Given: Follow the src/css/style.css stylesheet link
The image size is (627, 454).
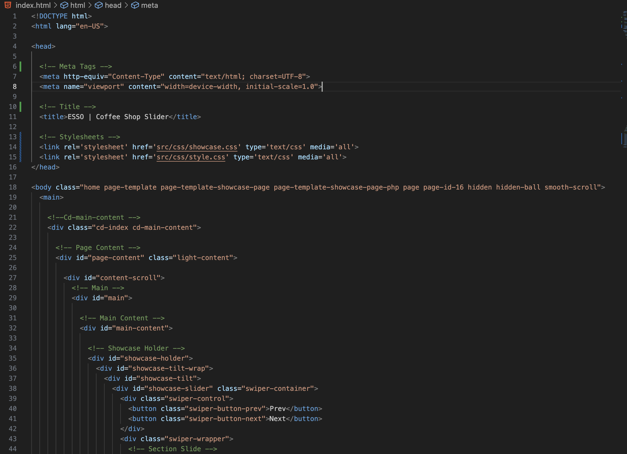Looking at the screenshot, I should (191, 157).
